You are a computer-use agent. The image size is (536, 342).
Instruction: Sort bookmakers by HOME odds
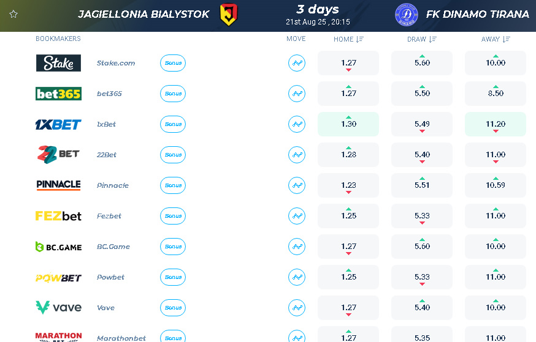348,39
